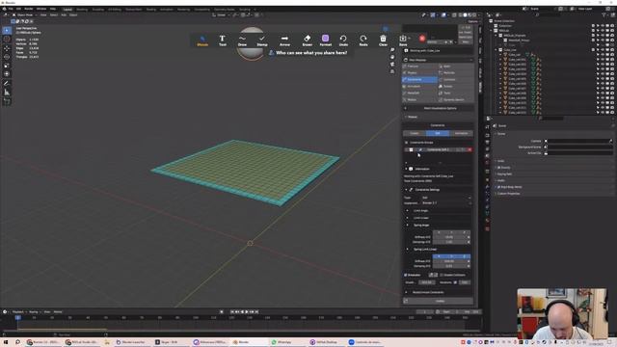The height and width of the screenshot is (347, 617).
Task: Toggle the Iterations override checkbox
Action: [x=455, y=282]
